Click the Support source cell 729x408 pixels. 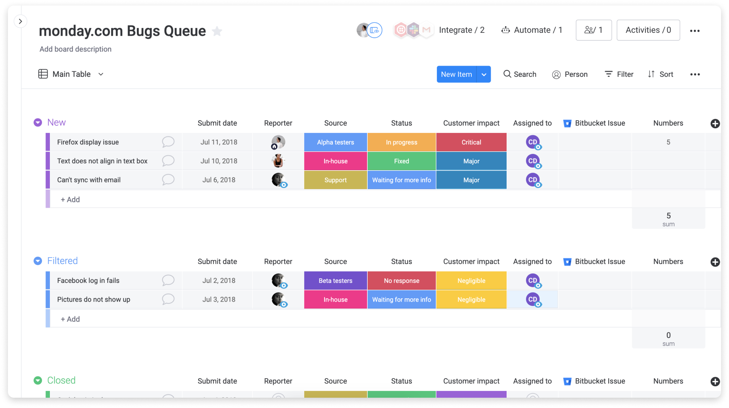(x=336, y=180)
